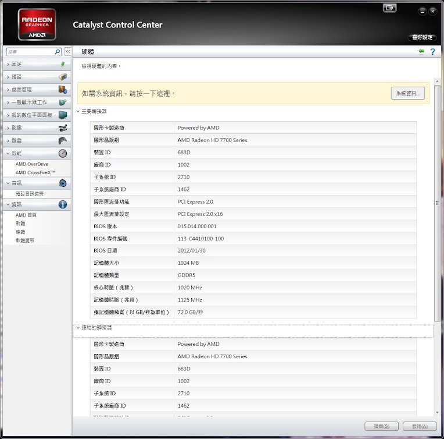
Task: Expand the 預設 sidebar section
Action: (x=8, y=77)
